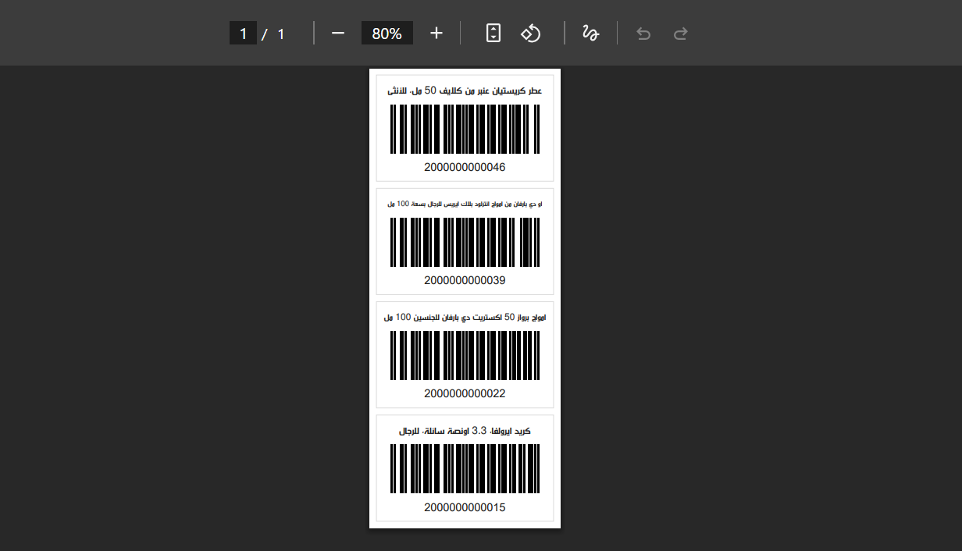The height and width of the screenshot is (551, 962).
Task: Click the number text 2000000000015
Action: tap(465, 507)
